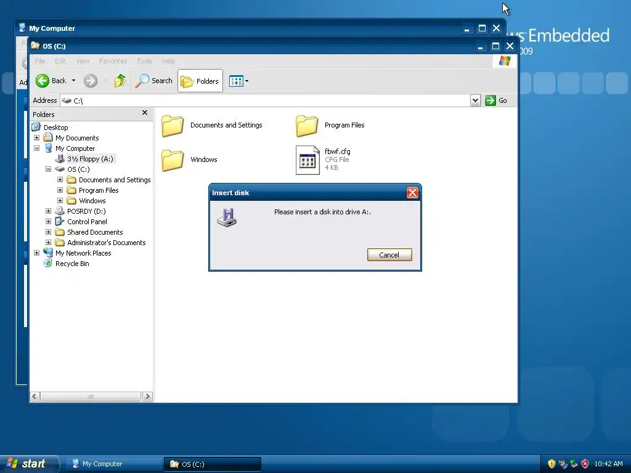Click the taskbar clock

click(608, 464)
